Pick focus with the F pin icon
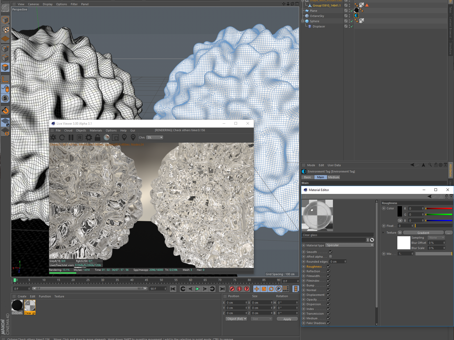 (124, 137)
